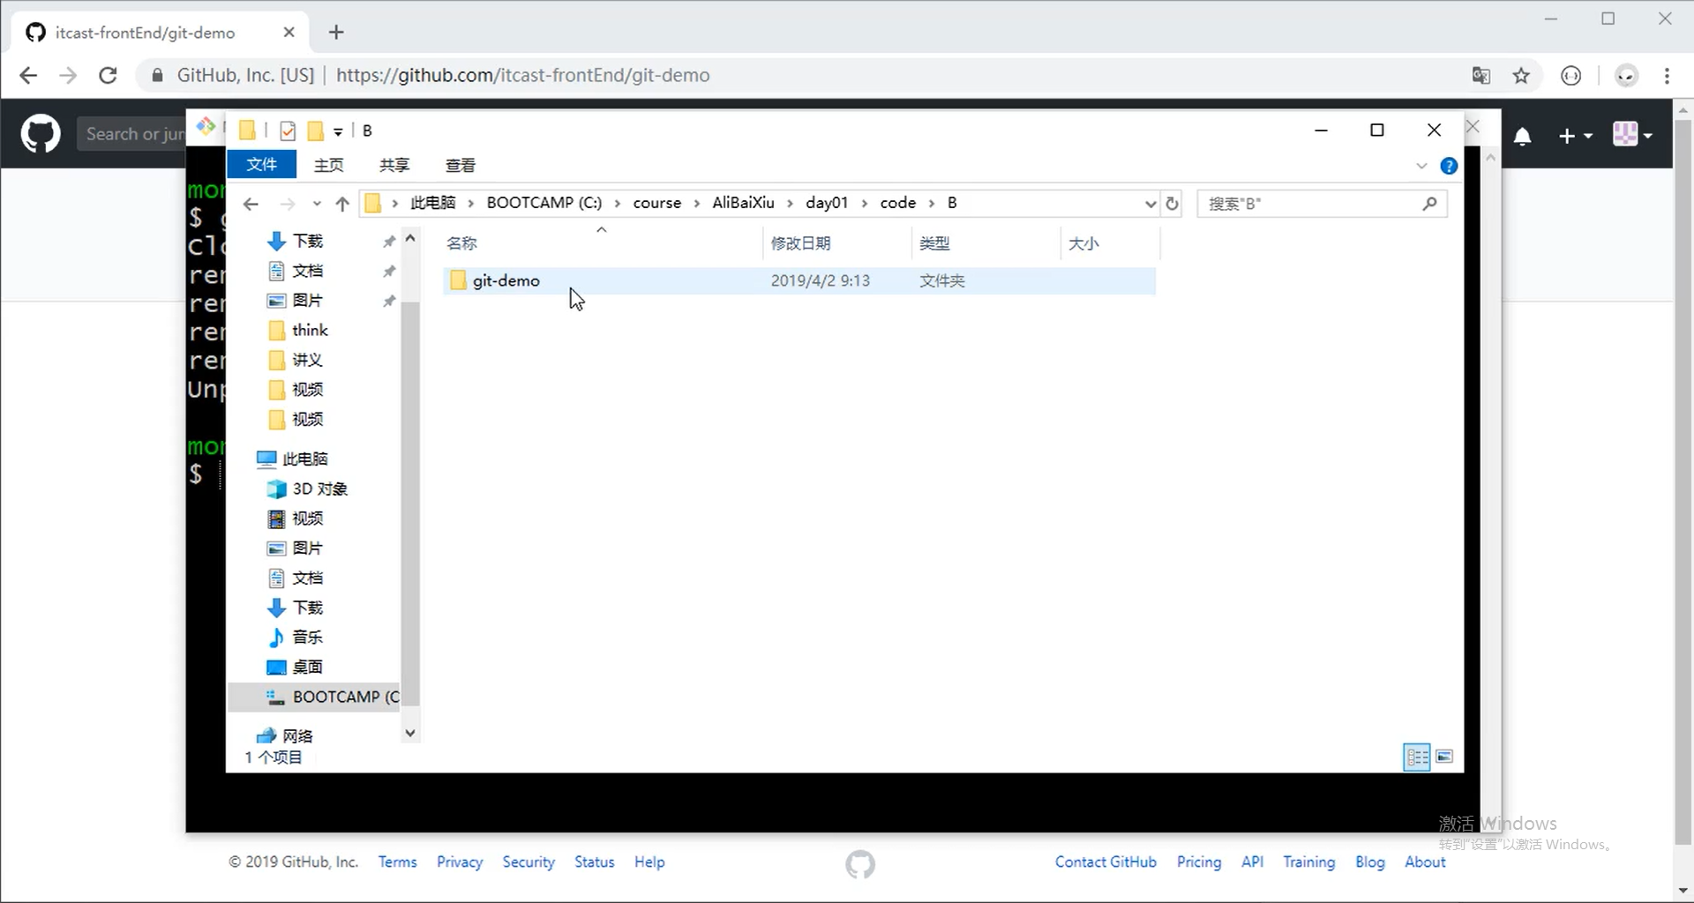
Task: Expand the Quick Access Toolbar dropdown arrow
Action: click(337, 131)
